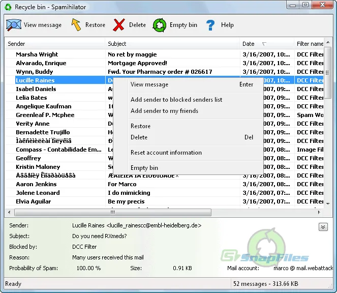Sort by the Date column header
Image resolution: width=337 pixels, height=293 pixels.
point(267,44)
